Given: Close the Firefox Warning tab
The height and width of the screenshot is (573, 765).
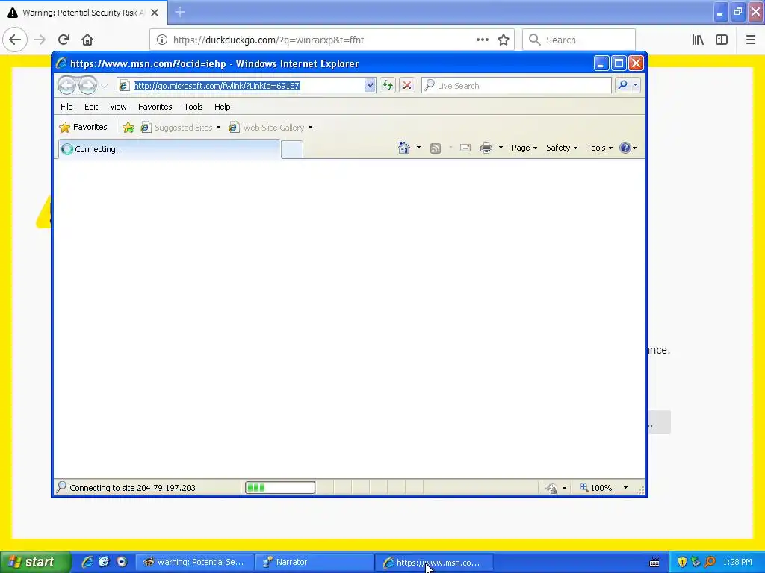Looking at the screenshot, I should [x=155, y=13].
